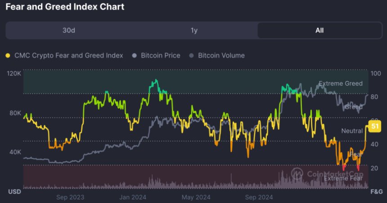Toggle Bitcoin Volume series in legend
The height and width of the screenshot is (203, 387).
coord(221,55)
